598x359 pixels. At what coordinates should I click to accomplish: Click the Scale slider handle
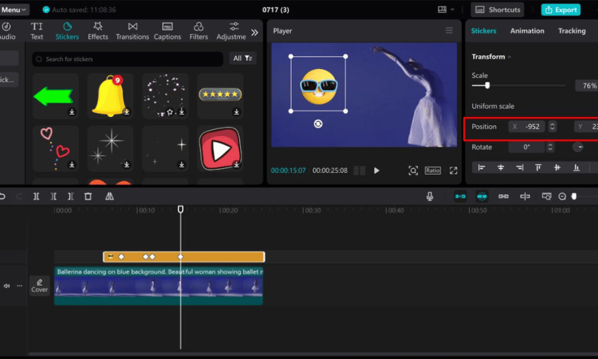(487, 85)
